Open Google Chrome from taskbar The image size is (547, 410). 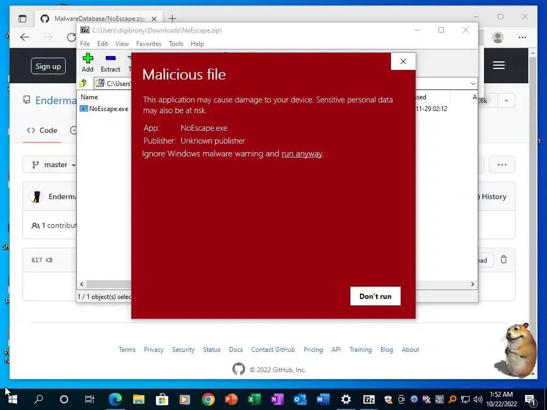208,399
